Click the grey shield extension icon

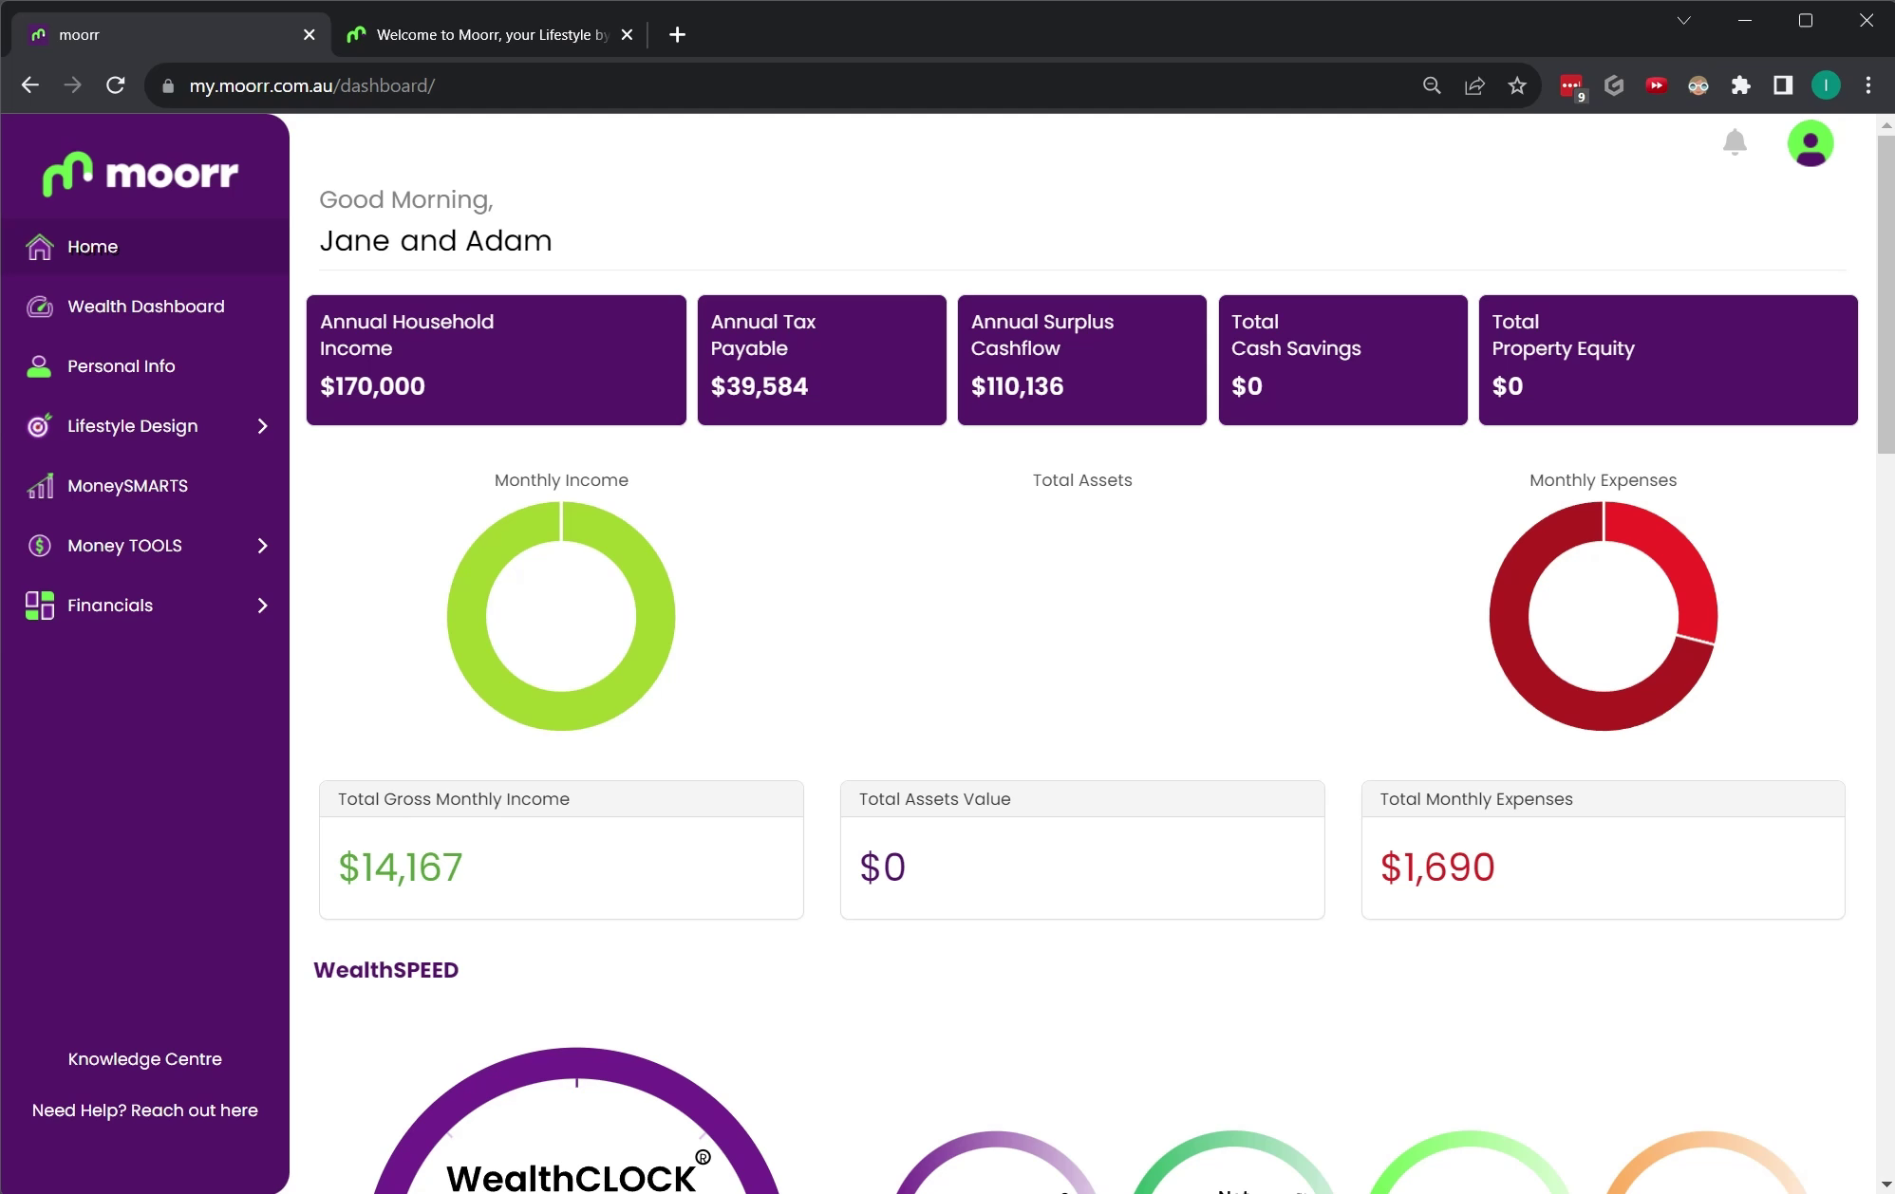(x=1614, y=85)
